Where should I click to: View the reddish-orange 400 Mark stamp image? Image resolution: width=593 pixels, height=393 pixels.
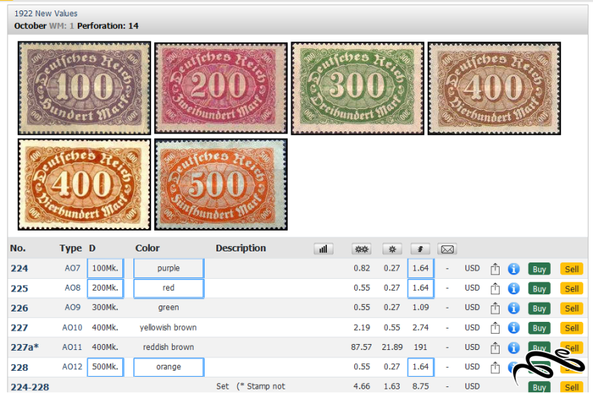tap(85, 184)
